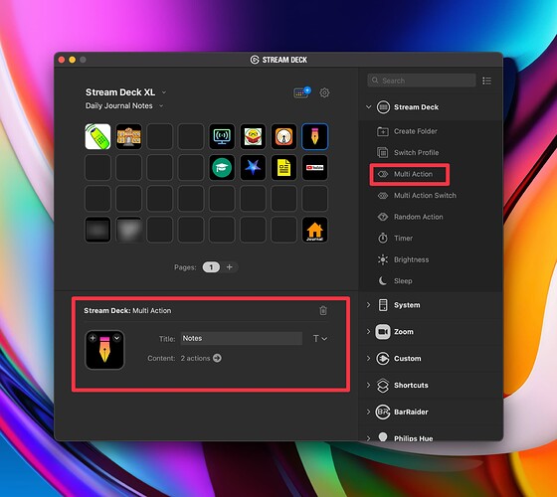Image resolution: width=557 pixels, height=497 pixels.
Task: Expand the Zoom category
Action: [x=368, y=332]
